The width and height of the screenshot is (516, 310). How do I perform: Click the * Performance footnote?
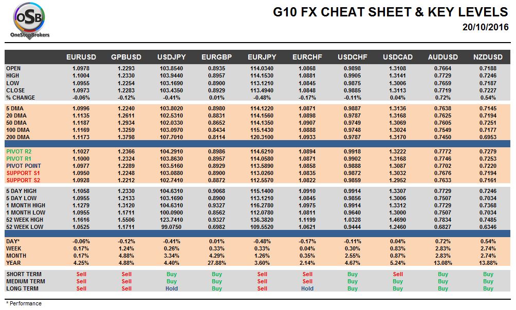click(24, 303)
